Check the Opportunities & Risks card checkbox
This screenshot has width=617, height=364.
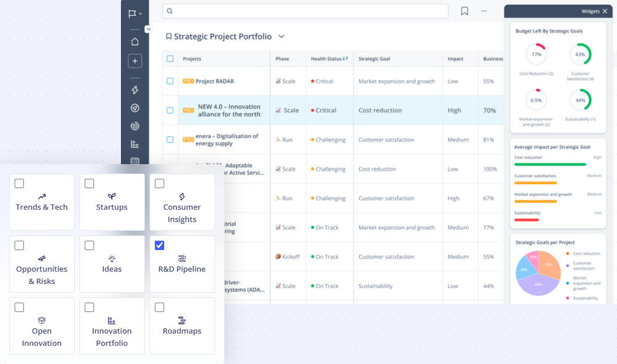point(19,245)
